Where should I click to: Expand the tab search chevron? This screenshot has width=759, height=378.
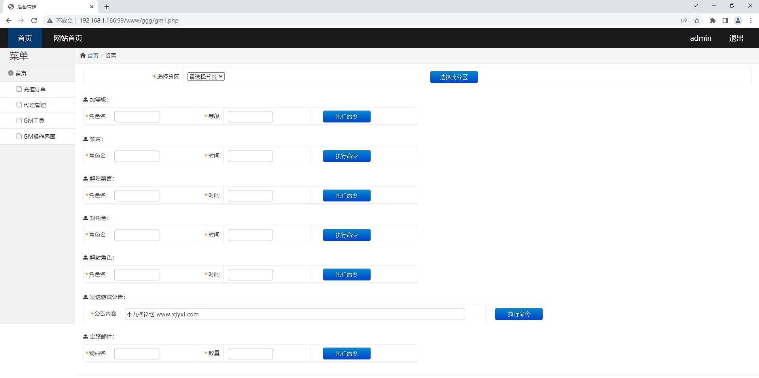pos(696,6)
